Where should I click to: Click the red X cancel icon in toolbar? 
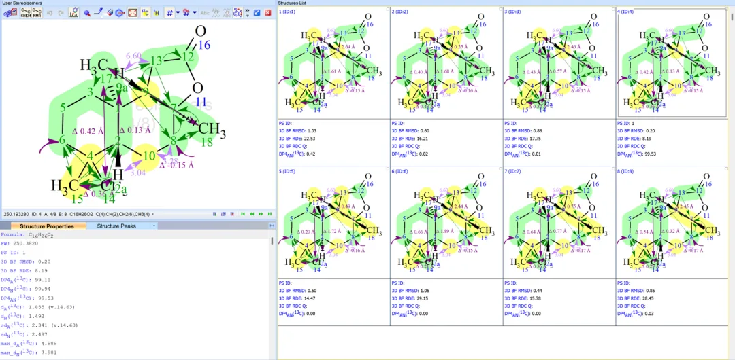pyautogui.click(x=267, y=13)
